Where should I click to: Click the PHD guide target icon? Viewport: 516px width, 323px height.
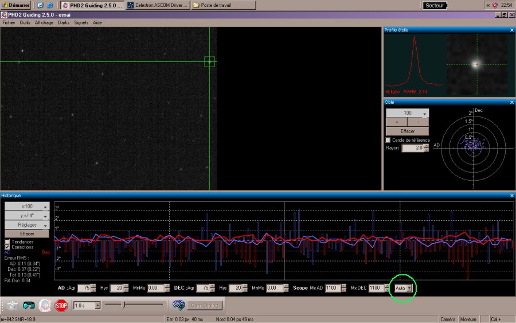(x=45, y=305)
